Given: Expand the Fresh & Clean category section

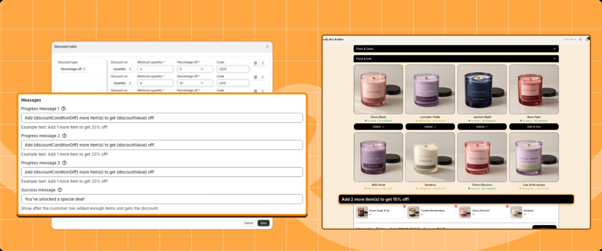Looking at the screenshot, I should click(456, 49).
